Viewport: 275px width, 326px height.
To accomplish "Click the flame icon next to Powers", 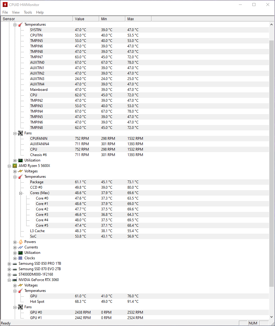I will [20, 242].
